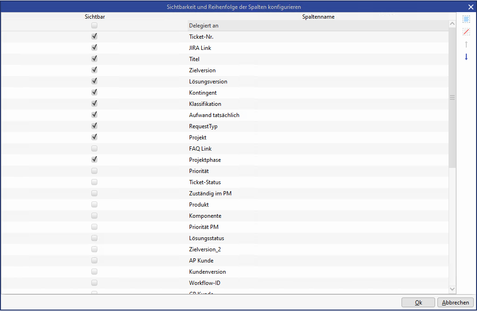Select the Zielversion row
This screenshot has width=477, height=311.
(202, 70)
